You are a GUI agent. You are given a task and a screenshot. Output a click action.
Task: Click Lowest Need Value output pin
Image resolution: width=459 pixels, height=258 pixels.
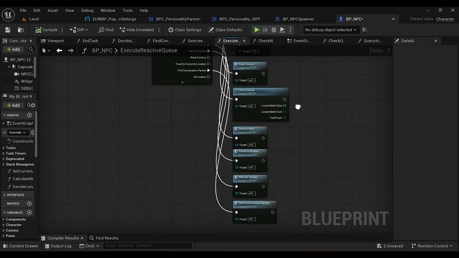pos(284,106)
